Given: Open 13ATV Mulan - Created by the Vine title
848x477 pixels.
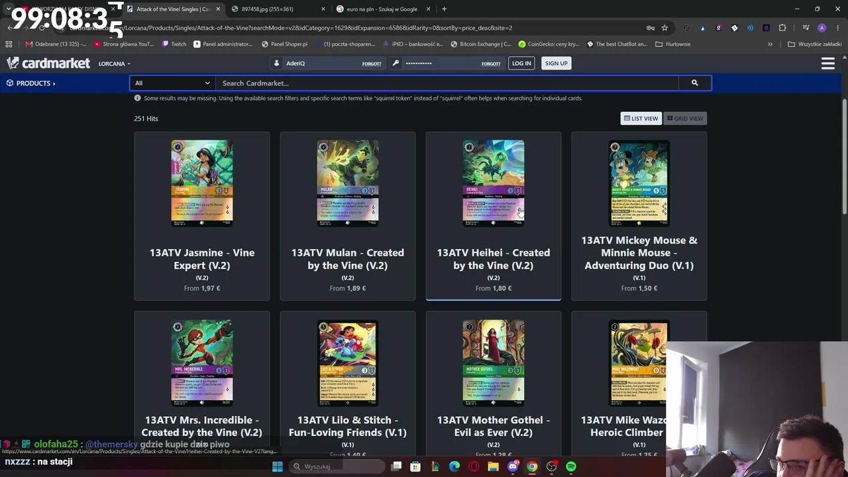Looking at the screenshot, I should pyautogui.click(x=348, y=259).
